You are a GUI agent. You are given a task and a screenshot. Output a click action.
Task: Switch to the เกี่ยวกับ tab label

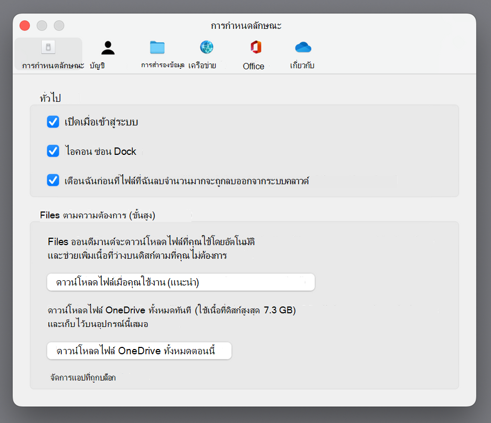pyautogui.click(x=302, y=65)
